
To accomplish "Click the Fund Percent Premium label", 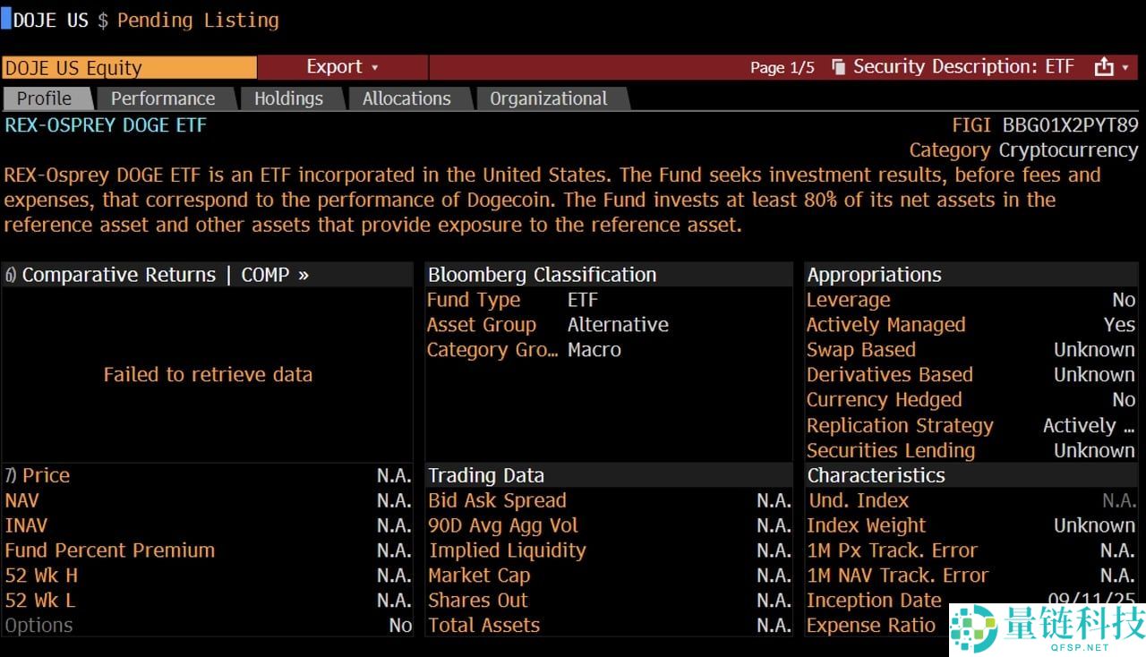I will pyautogui.click(x=110, y=550).
